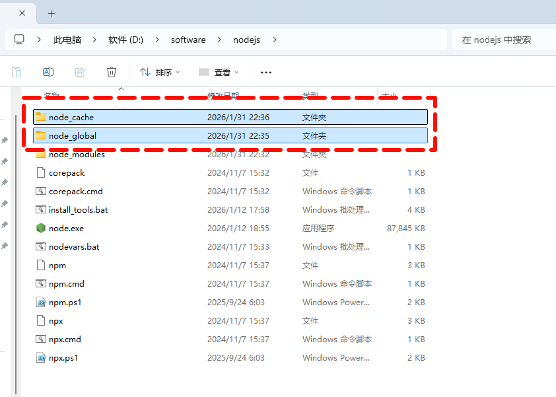
Task: Select the node_global folder
Action: [x=230, y=135]
